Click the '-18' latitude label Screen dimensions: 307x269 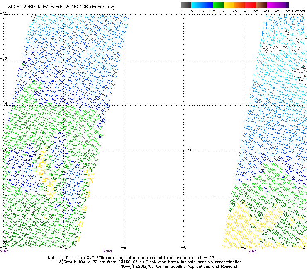coord(4,196)
